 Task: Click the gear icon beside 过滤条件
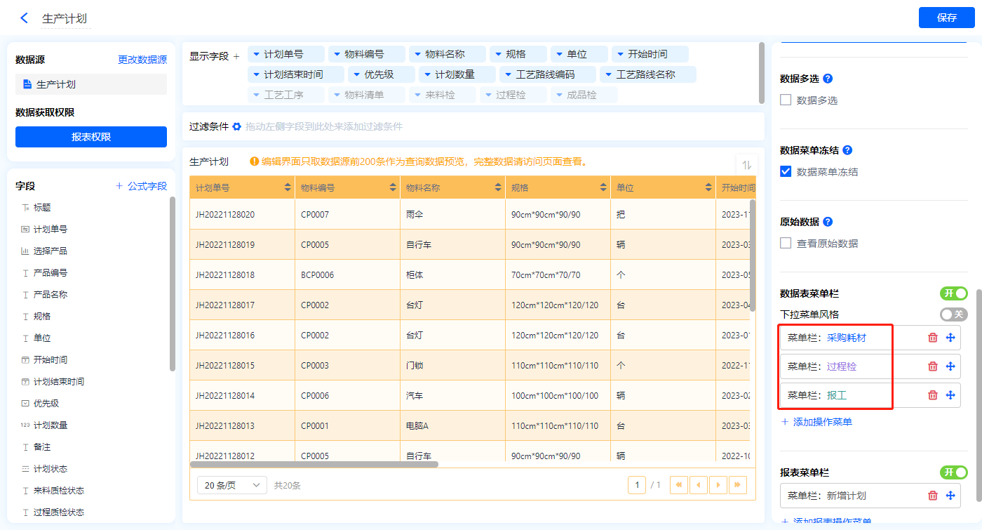tap(237, 126)
